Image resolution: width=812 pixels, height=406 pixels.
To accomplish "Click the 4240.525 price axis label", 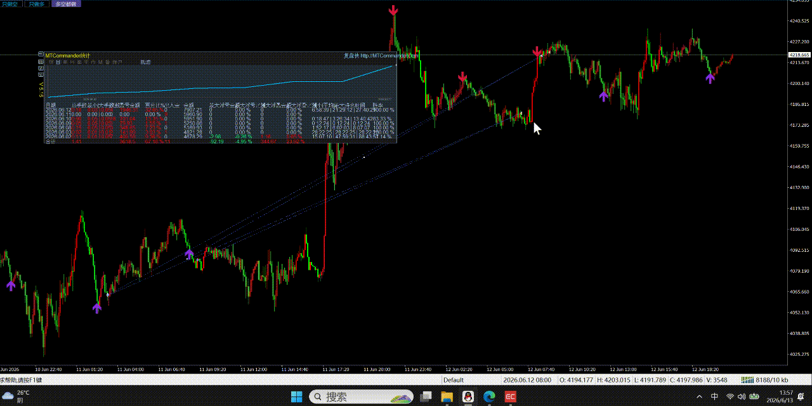I will [799, 21].
